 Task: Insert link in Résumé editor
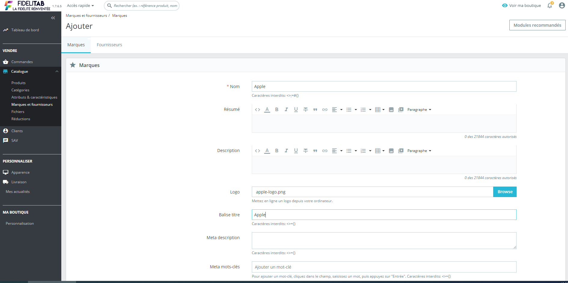(325, 110)
